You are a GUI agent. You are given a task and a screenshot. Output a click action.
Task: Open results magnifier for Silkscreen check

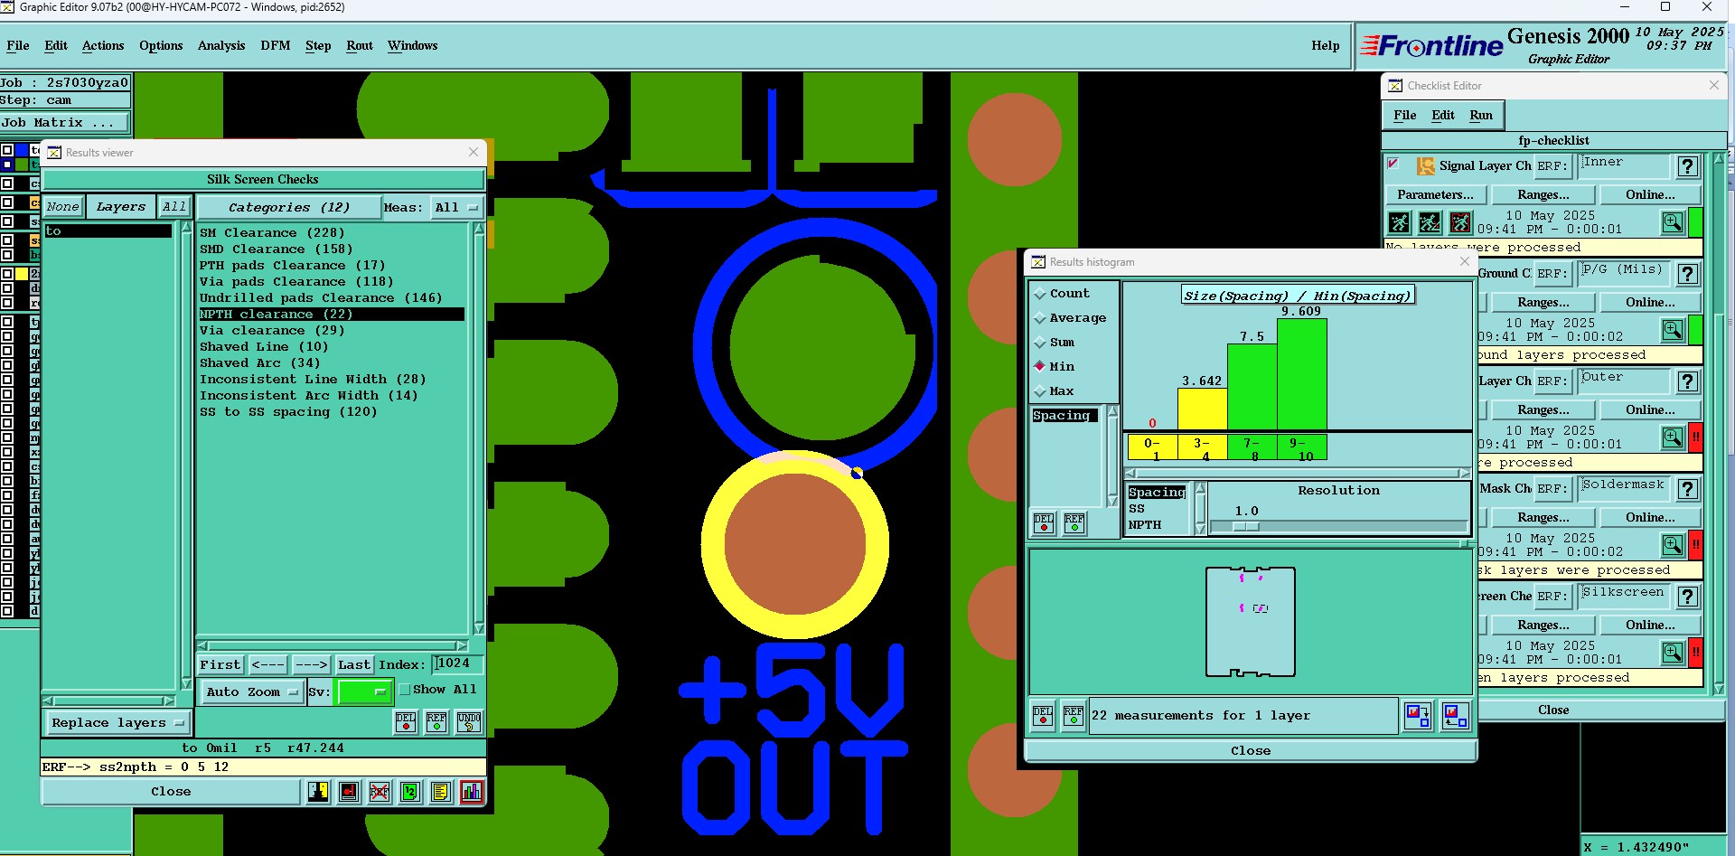click(x=1673, y=653)
